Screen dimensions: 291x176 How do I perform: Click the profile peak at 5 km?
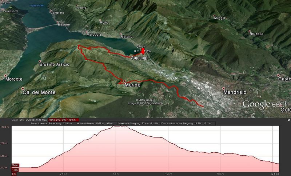coord(119,126)
